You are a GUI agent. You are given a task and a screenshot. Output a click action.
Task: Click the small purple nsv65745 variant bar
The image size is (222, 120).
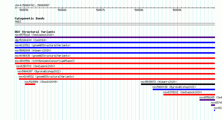[x=213, y=105]
